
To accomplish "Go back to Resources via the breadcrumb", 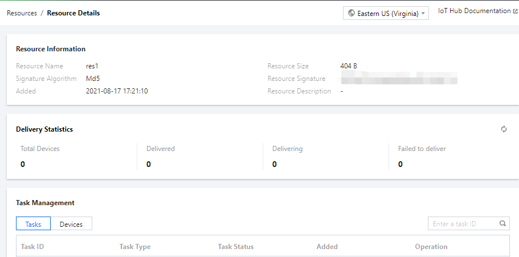I will 22,13.
